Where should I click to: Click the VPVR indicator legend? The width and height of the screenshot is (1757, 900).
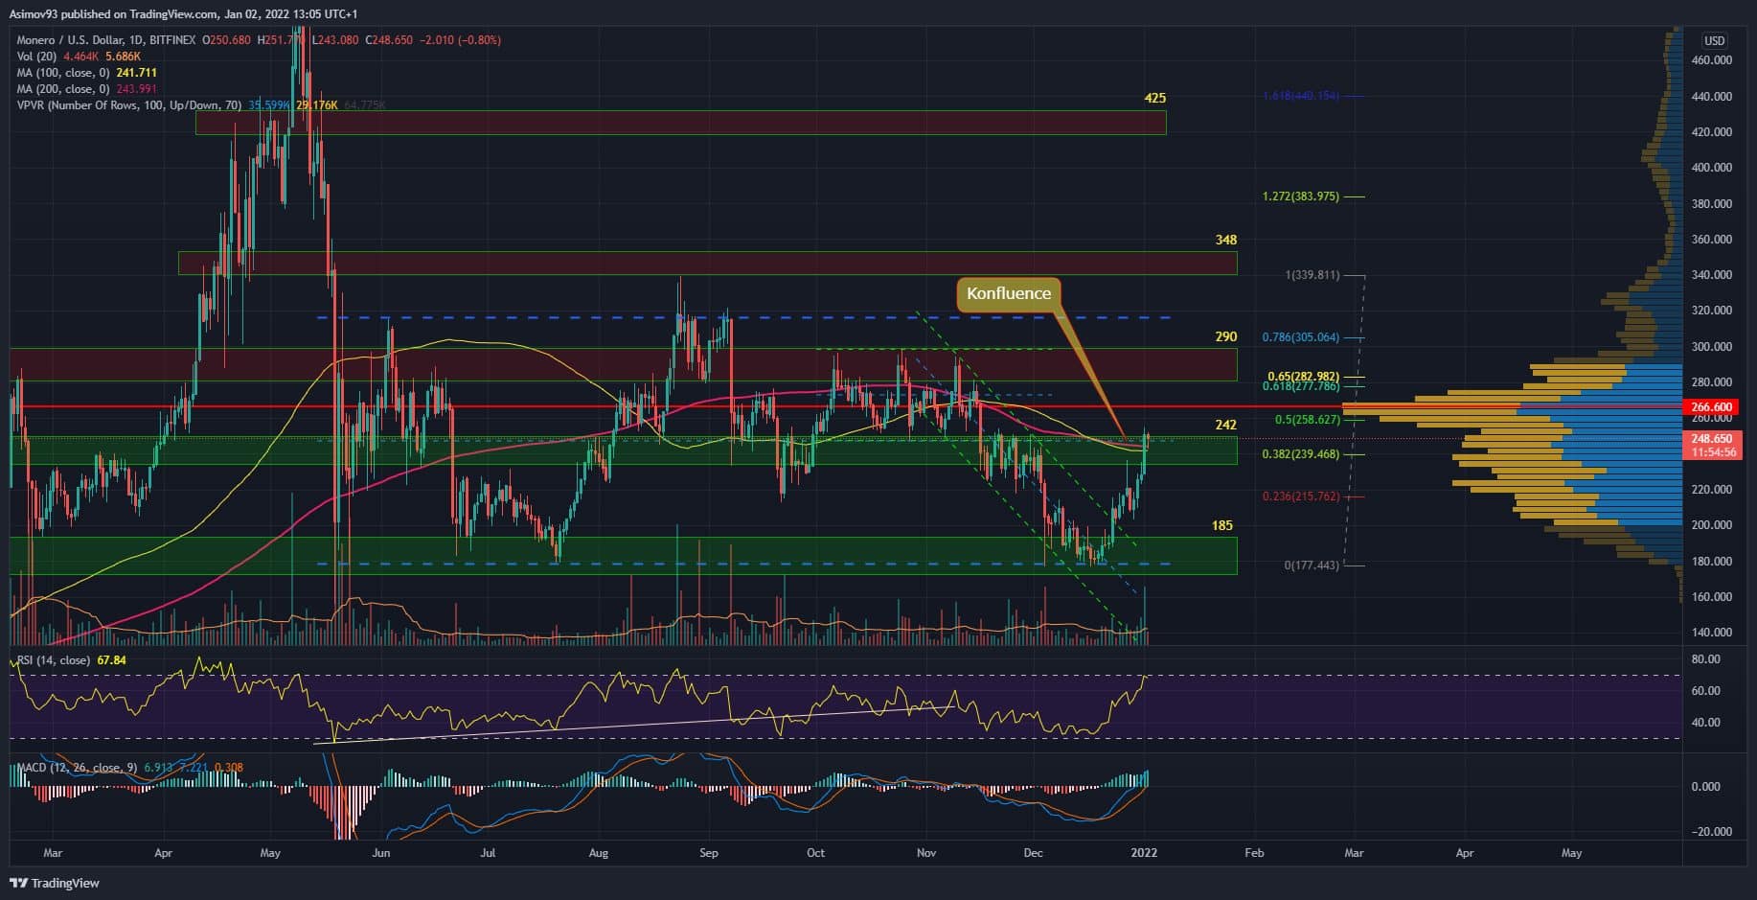coord(129,105)
